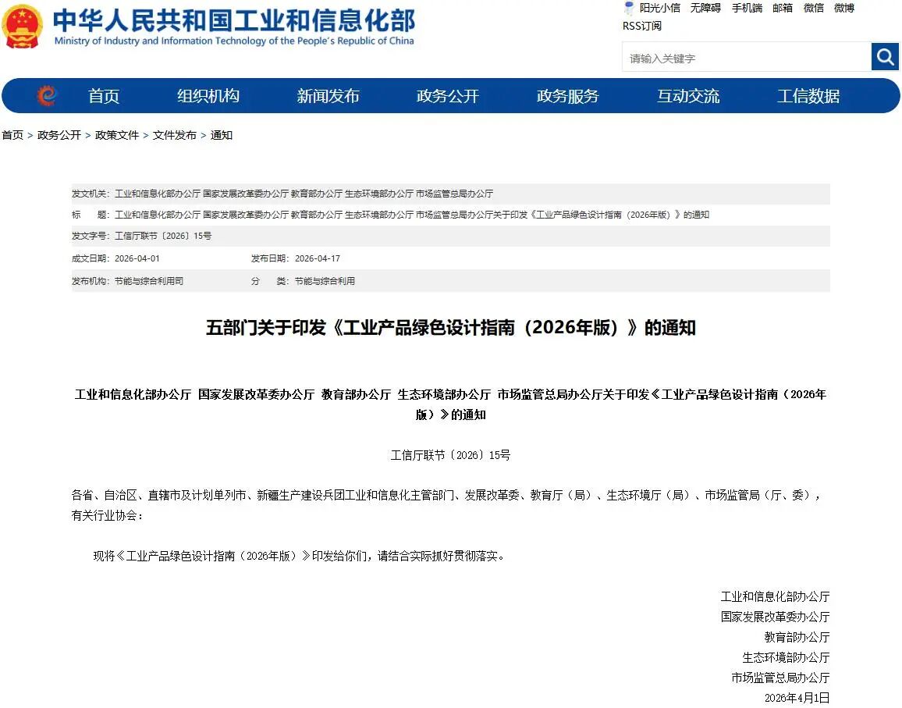
Task: Select the 组织机构 navigation tab
Action: 208,96
